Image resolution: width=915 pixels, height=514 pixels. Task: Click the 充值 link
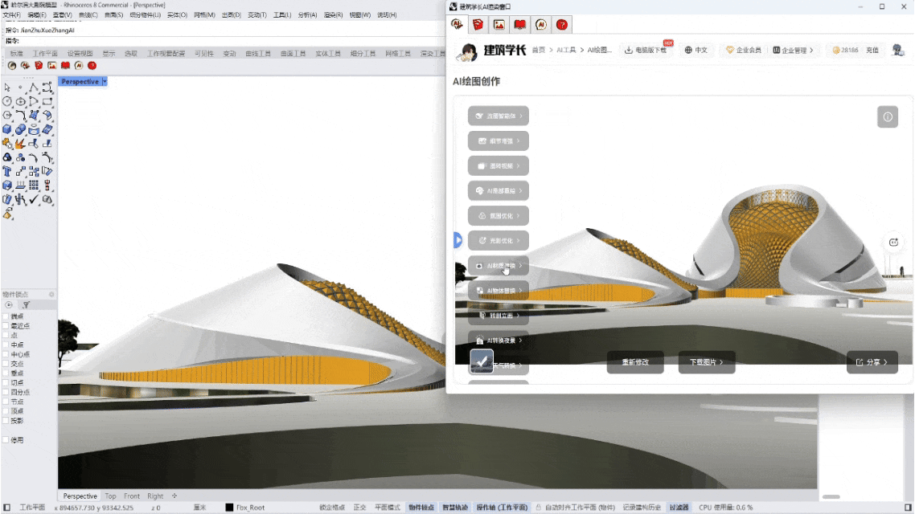872,50
